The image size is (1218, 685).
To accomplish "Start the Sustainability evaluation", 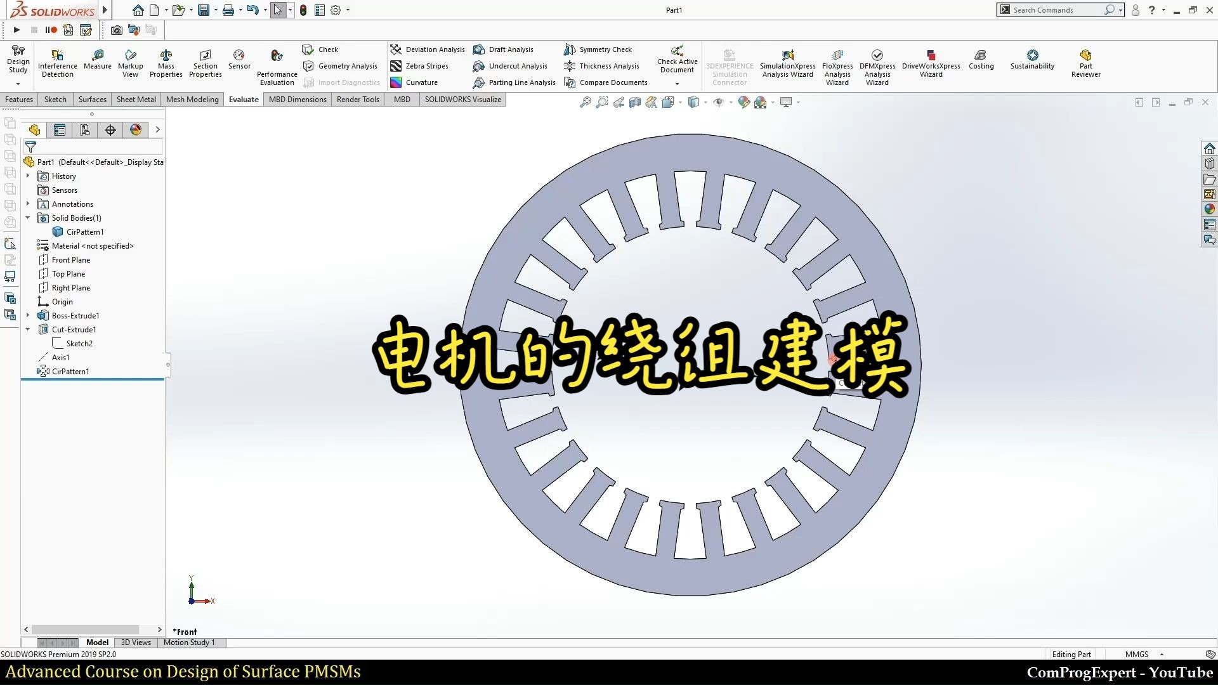I will pyautogui.click(x=1032, y=62).
